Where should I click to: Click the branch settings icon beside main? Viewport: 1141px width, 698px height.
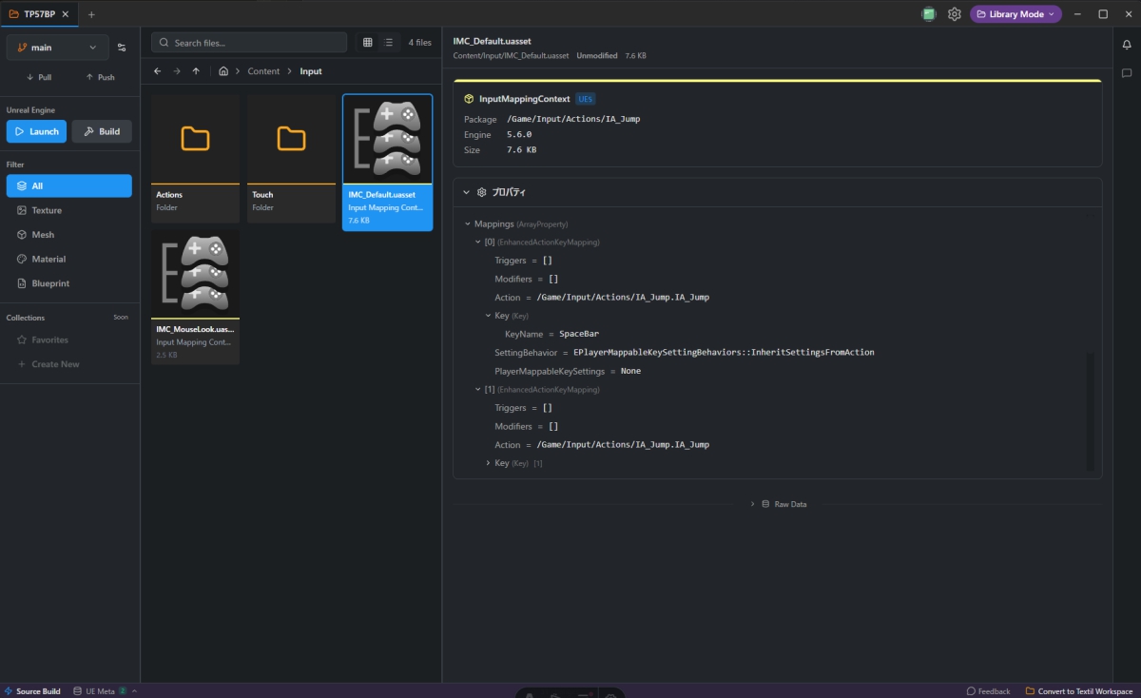[x=122, y=48]
